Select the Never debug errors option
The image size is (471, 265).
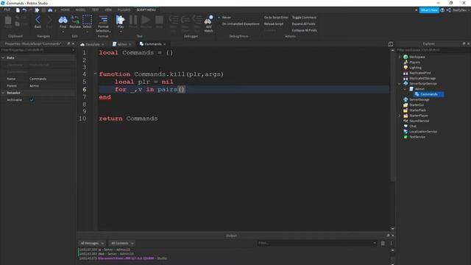click(227, 18)
